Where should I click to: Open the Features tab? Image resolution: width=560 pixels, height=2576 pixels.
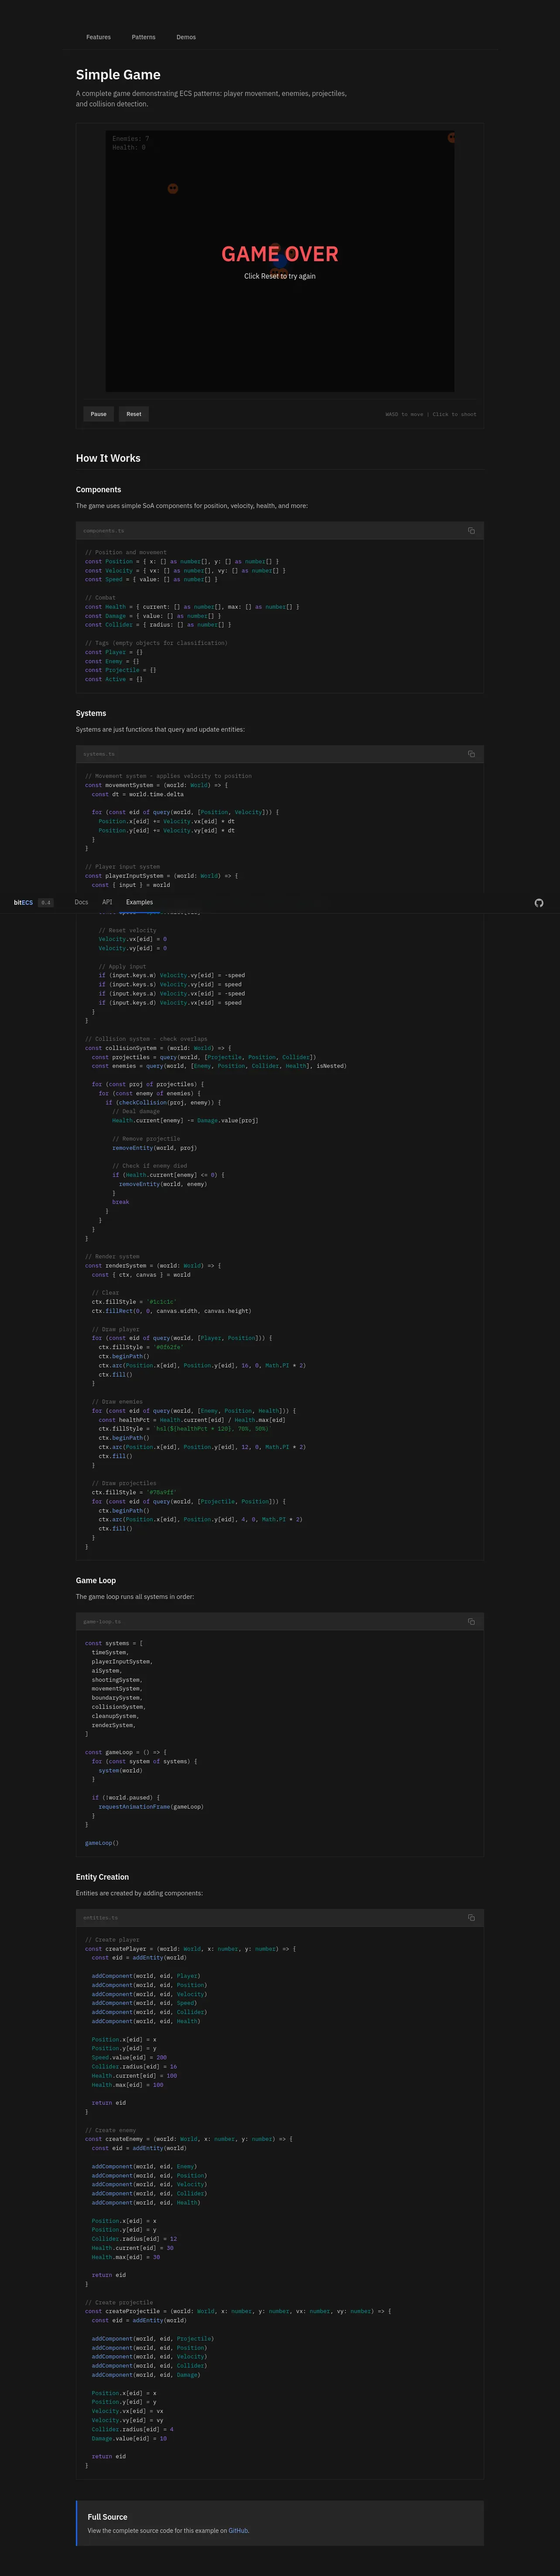(x=98, y=37)
